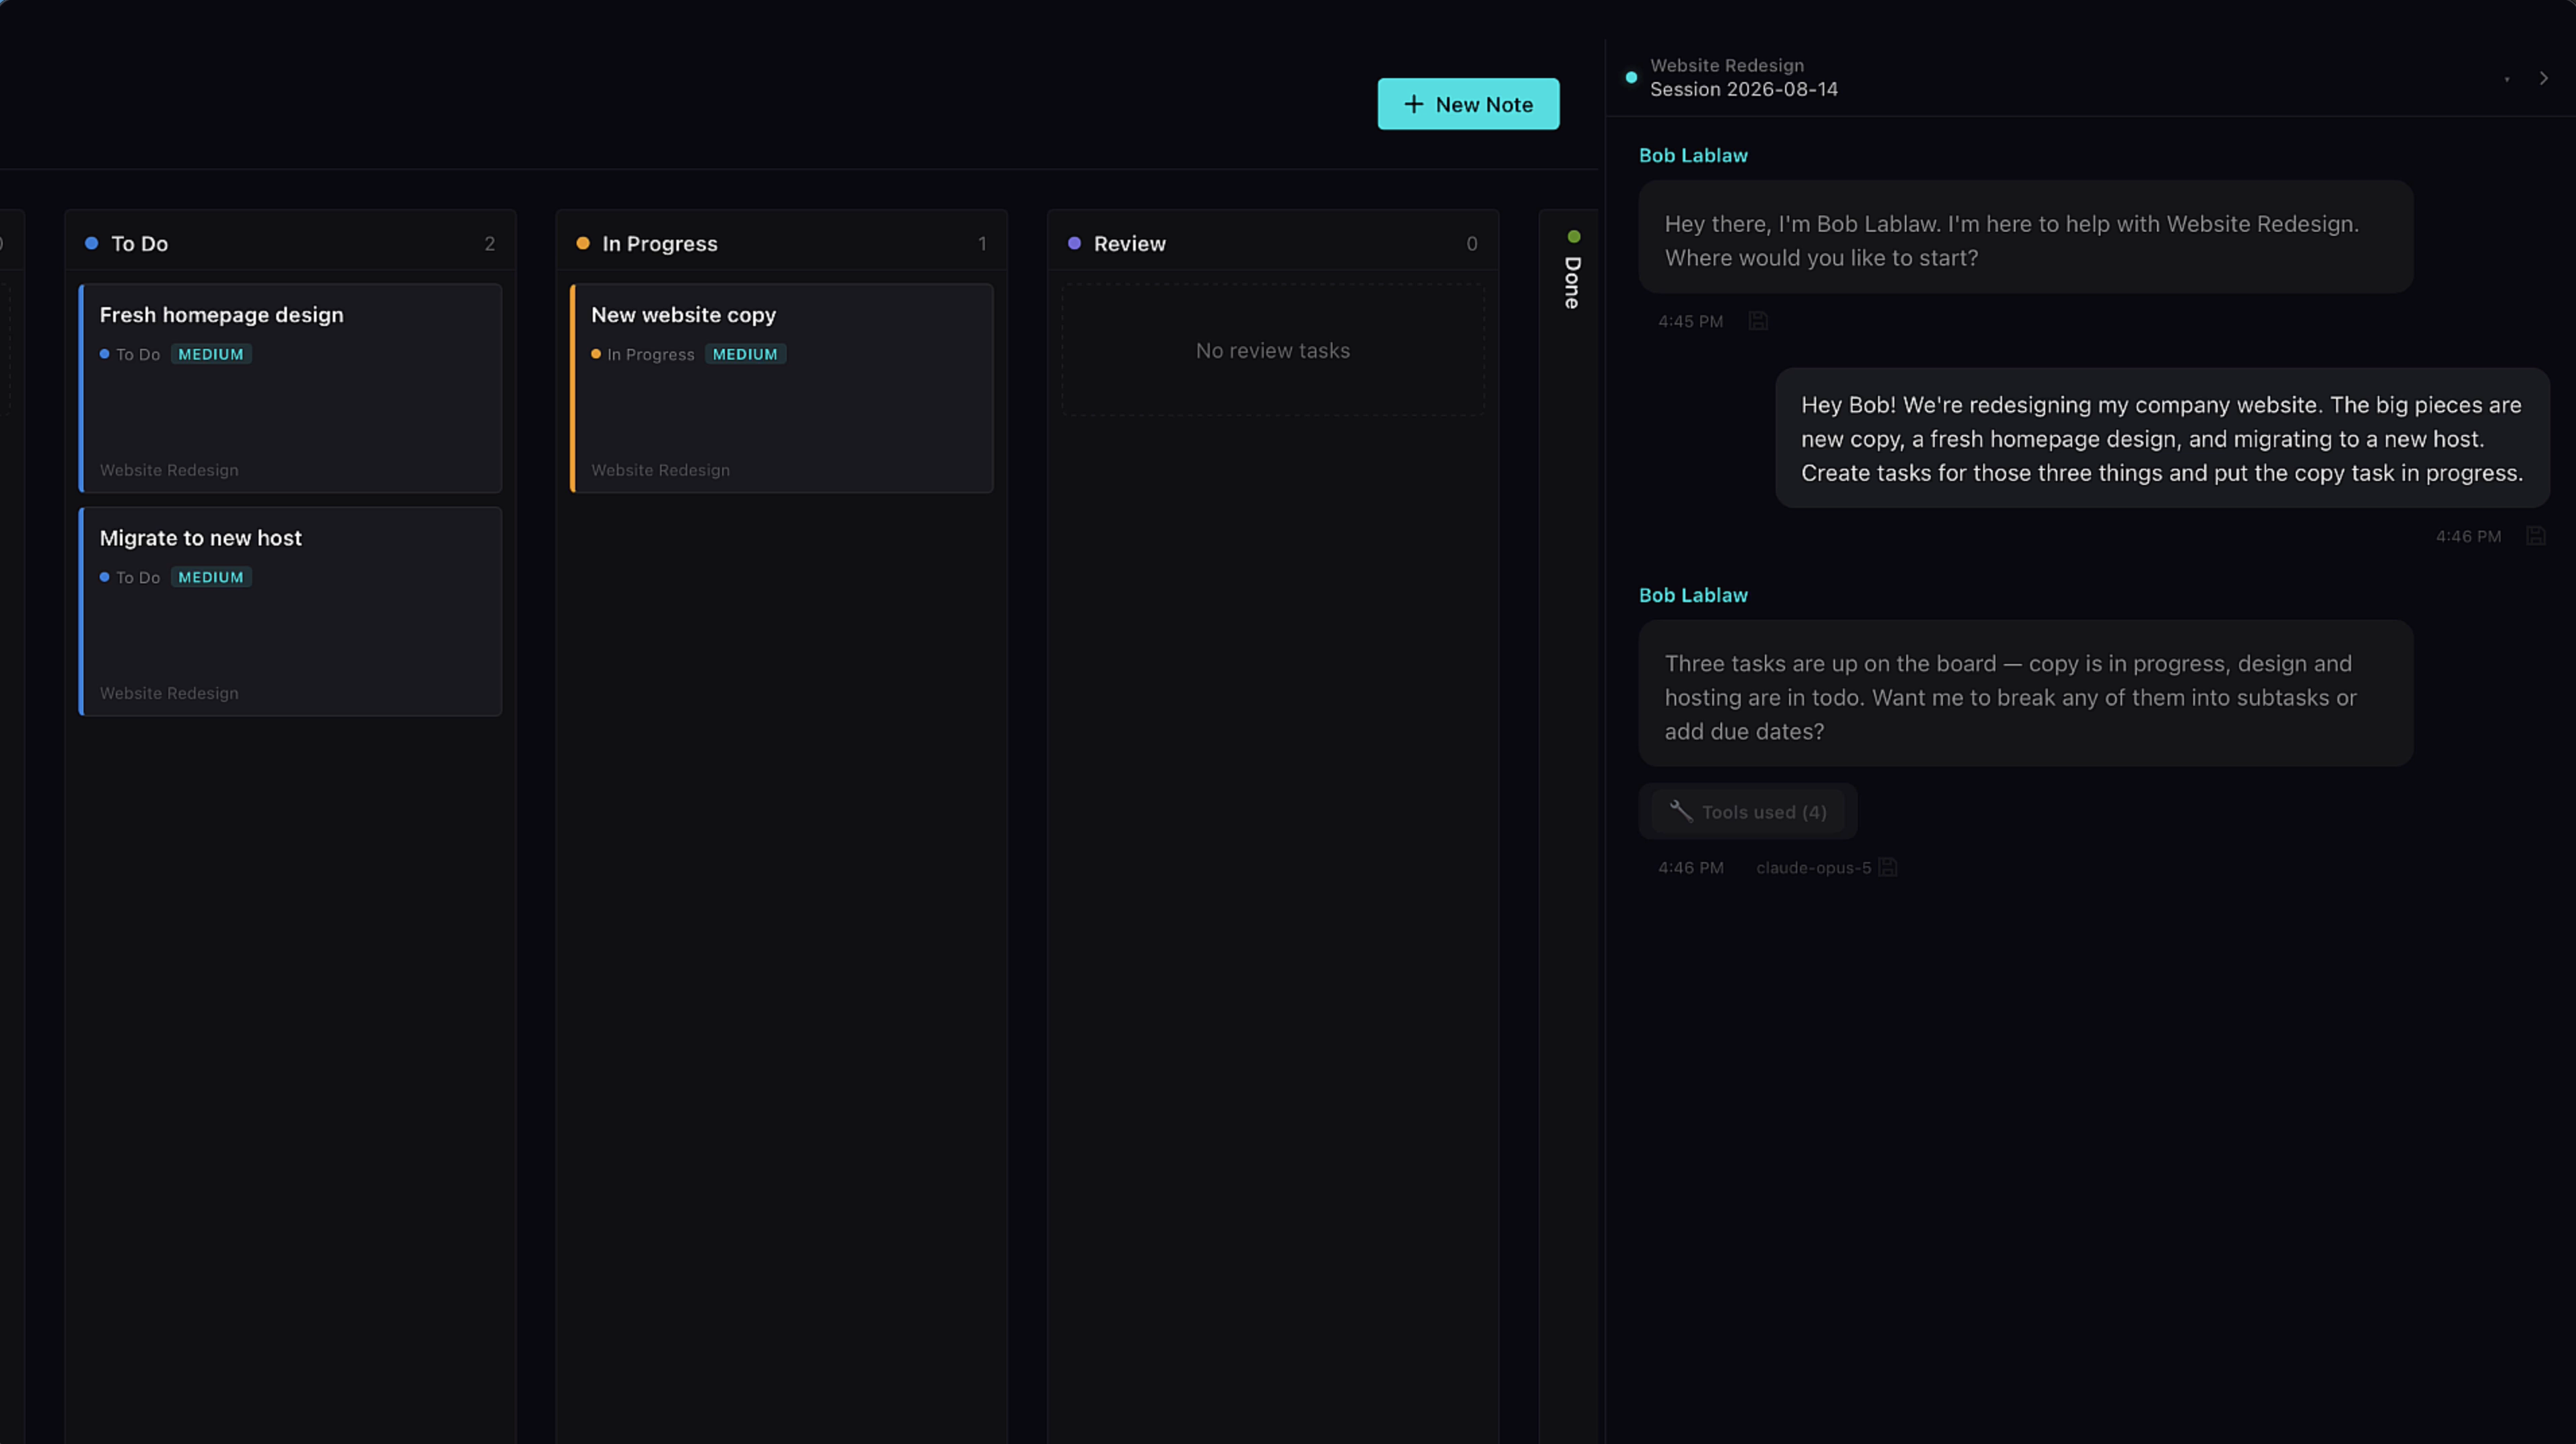This screenshot has height=1444, width=2576.
Task: Click the To Do column header
Action: pos(291,243)
